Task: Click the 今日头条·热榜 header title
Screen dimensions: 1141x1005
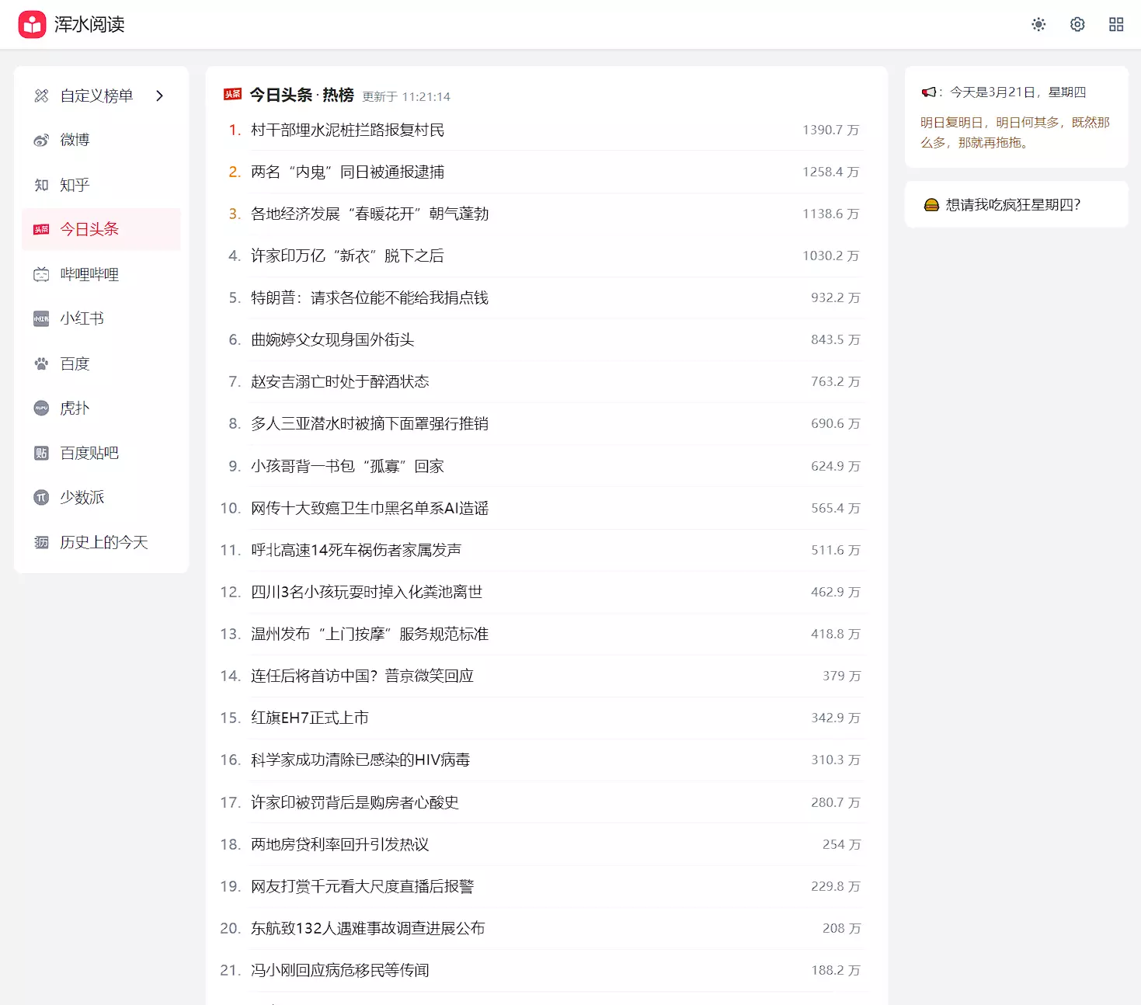Action: pos(301,95)
